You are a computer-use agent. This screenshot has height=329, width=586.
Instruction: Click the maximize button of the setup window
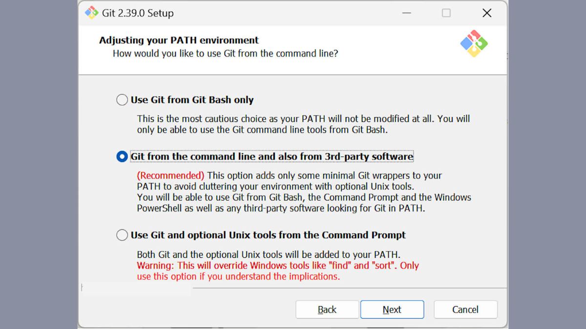pos(446,13)
